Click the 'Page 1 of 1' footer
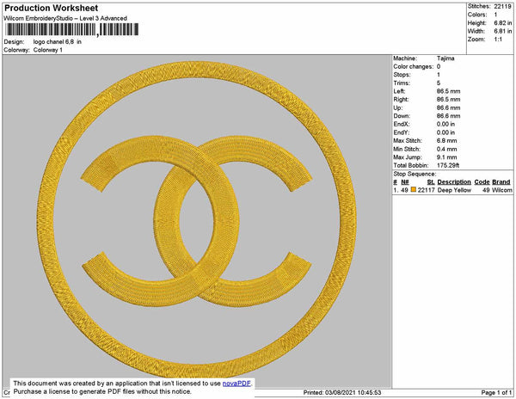 click(496, 392)
